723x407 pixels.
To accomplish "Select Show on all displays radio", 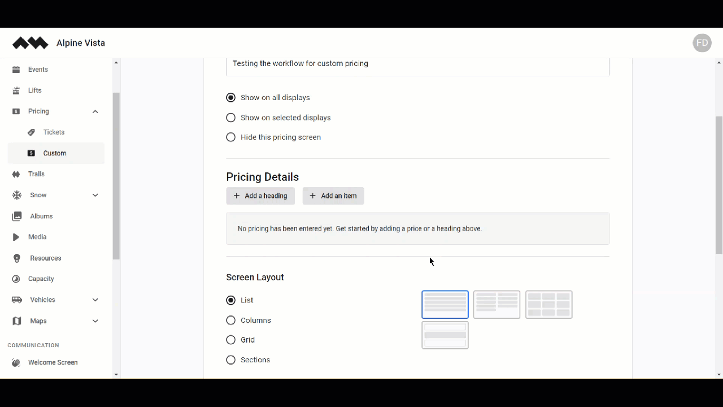I will pyautogui.click(x=230, y=98).
